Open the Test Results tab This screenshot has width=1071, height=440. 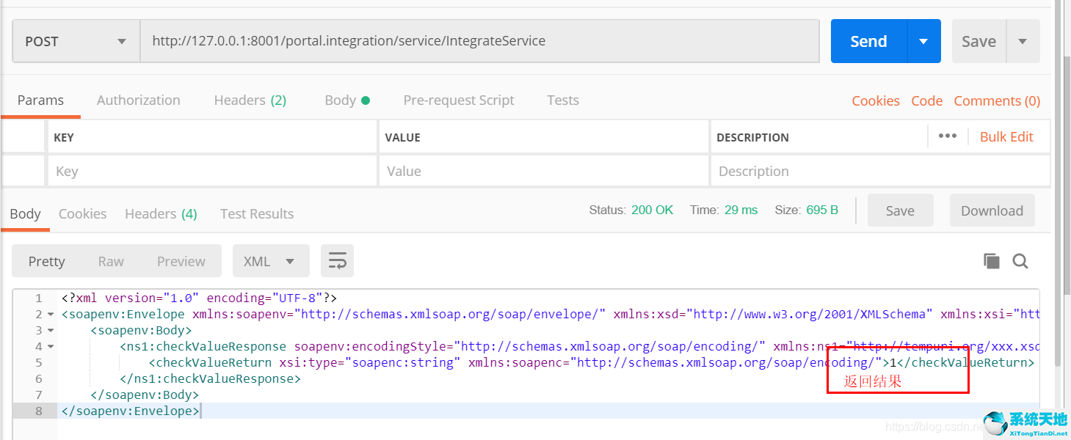(x=256, y=213)
